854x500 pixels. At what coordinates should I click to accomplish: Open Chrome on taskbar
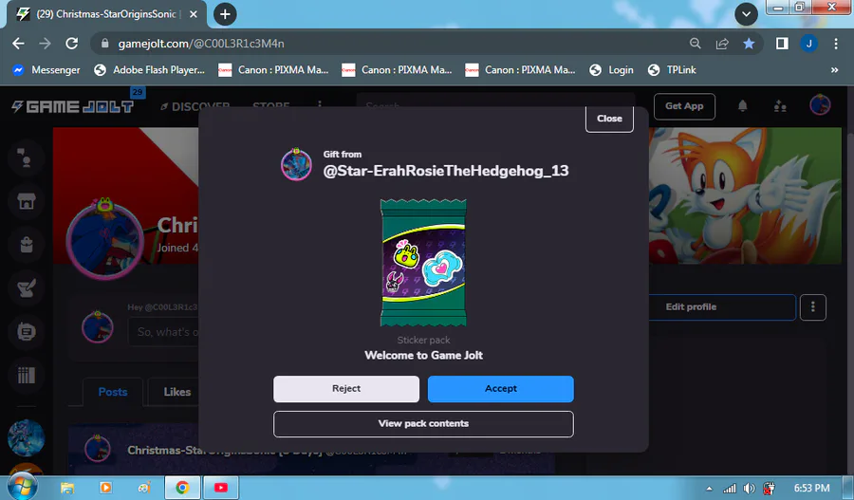click(x=182, y=488)
